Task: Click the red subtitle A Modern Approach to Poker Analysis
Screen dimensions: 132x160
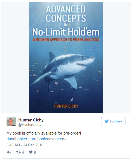Action: (x=66, y=40)
